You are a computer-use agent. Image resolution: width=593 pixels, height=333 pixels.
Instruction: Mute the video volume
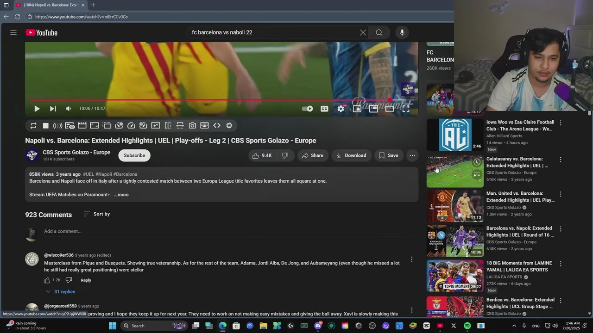pyautogui.click(x=69, y=109)
